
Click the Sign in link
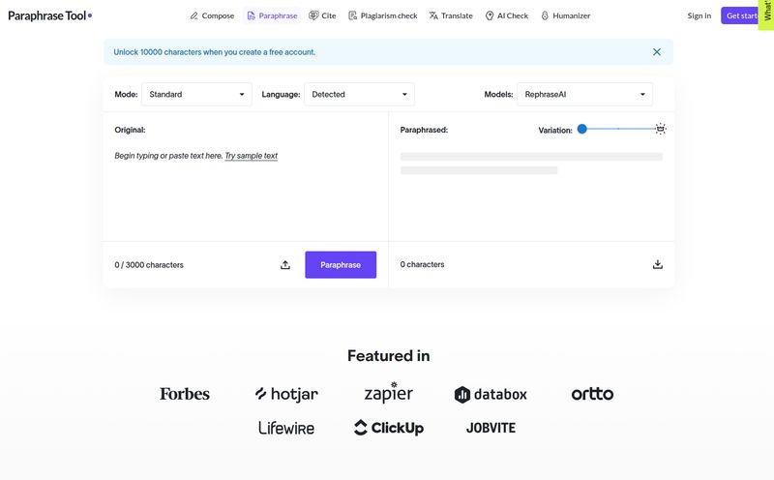point(699,15)
